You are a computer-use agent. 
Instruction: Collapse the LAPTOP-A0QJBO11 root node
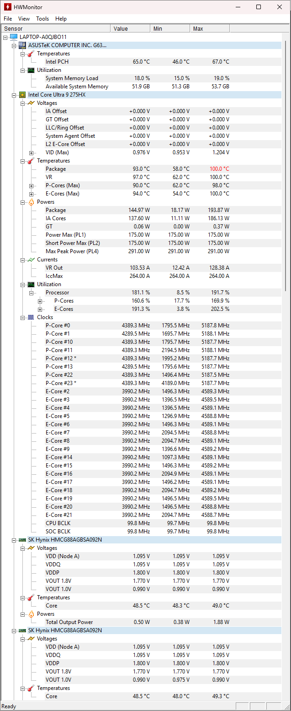pyautogui.click(x=5, y=37)
